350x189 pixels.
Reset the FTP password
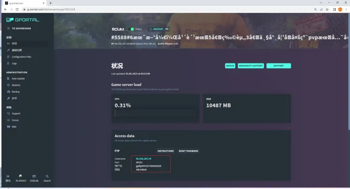(x=189, y=151)
